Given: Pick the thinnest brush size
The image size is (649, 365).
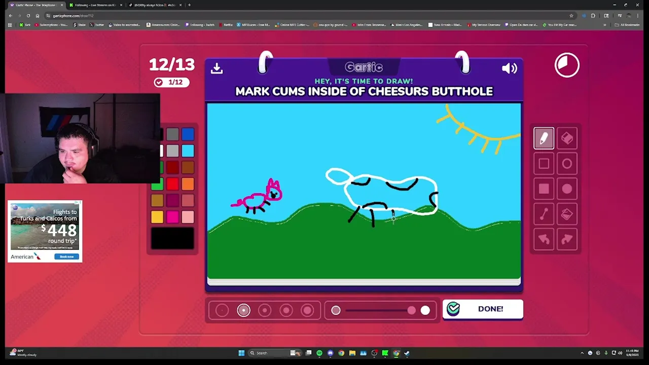Looking at the screenshot, I should point(222,310).
